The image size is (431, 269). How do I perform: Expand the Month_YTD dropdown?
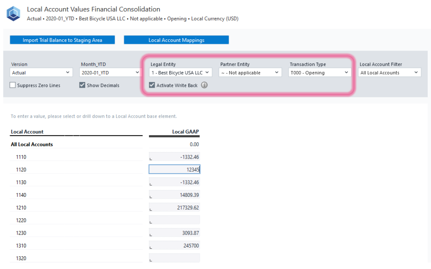click(x=110, y=73)
